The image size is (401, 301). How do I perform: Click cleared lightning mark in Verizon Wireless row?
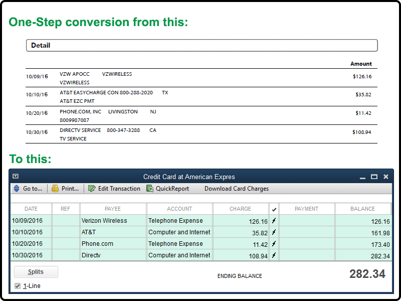click(274, 221)
